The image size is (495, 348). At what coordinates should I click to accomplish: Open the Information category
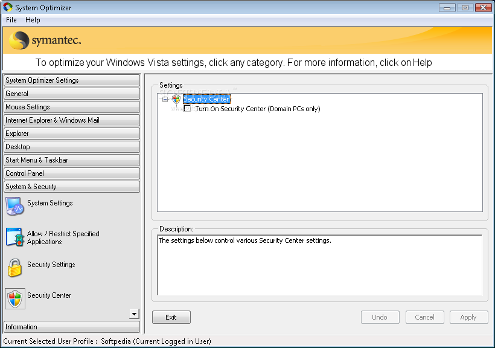point(72,327)
